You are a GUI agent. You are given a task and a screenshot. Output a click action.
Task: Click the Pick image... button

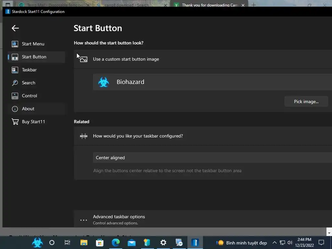point(306,101)
